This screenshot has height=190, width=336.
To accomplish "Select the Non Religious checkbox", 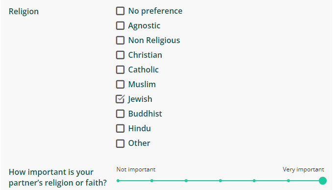I will click(120, 40).
